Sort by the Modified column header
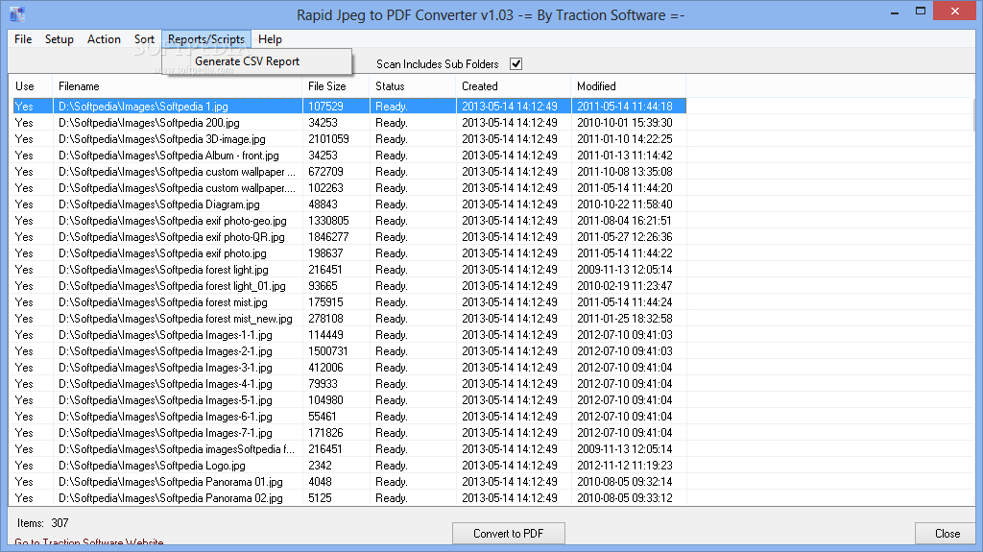 click(628, 86)
